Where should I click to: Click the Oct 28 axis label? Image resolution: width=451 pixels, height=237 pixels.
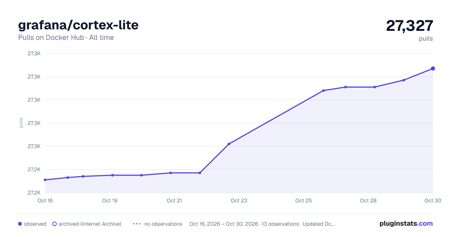[368, 201]
